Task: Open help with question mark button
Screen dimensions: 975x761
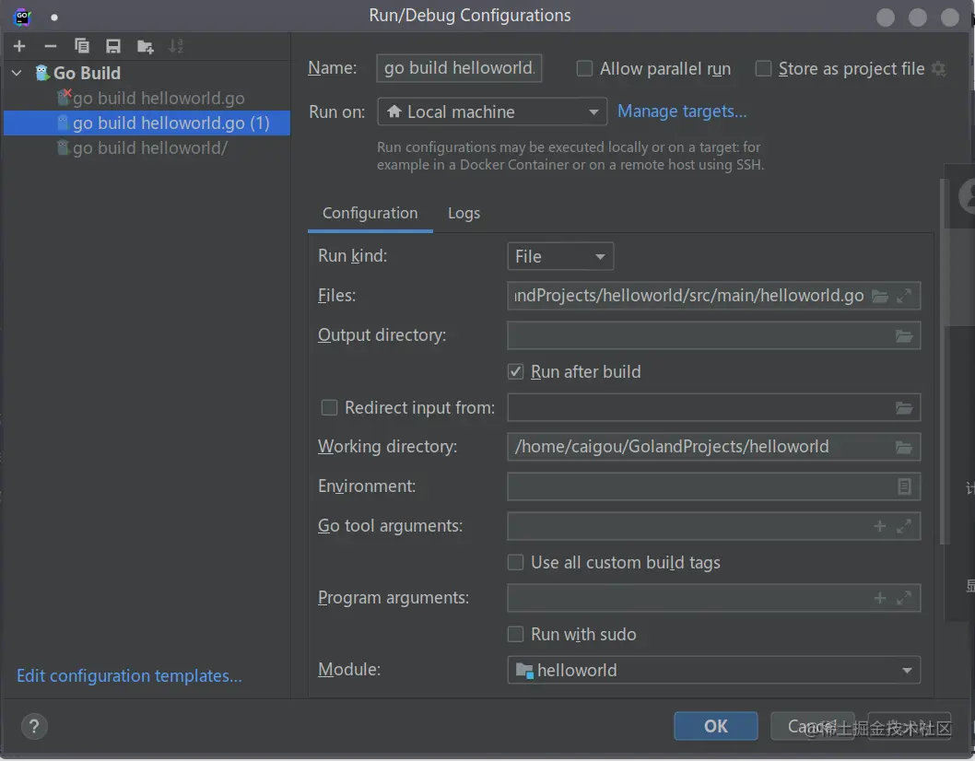Action: (x=34, y=726)
